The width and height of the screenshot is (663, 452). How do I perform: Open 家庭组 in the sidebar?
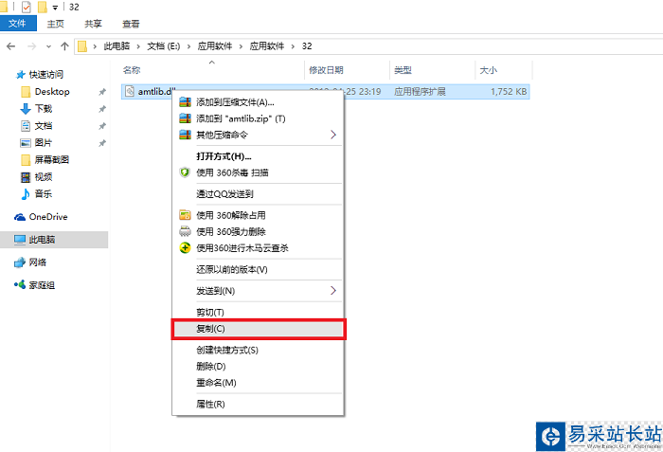point(42,285)
